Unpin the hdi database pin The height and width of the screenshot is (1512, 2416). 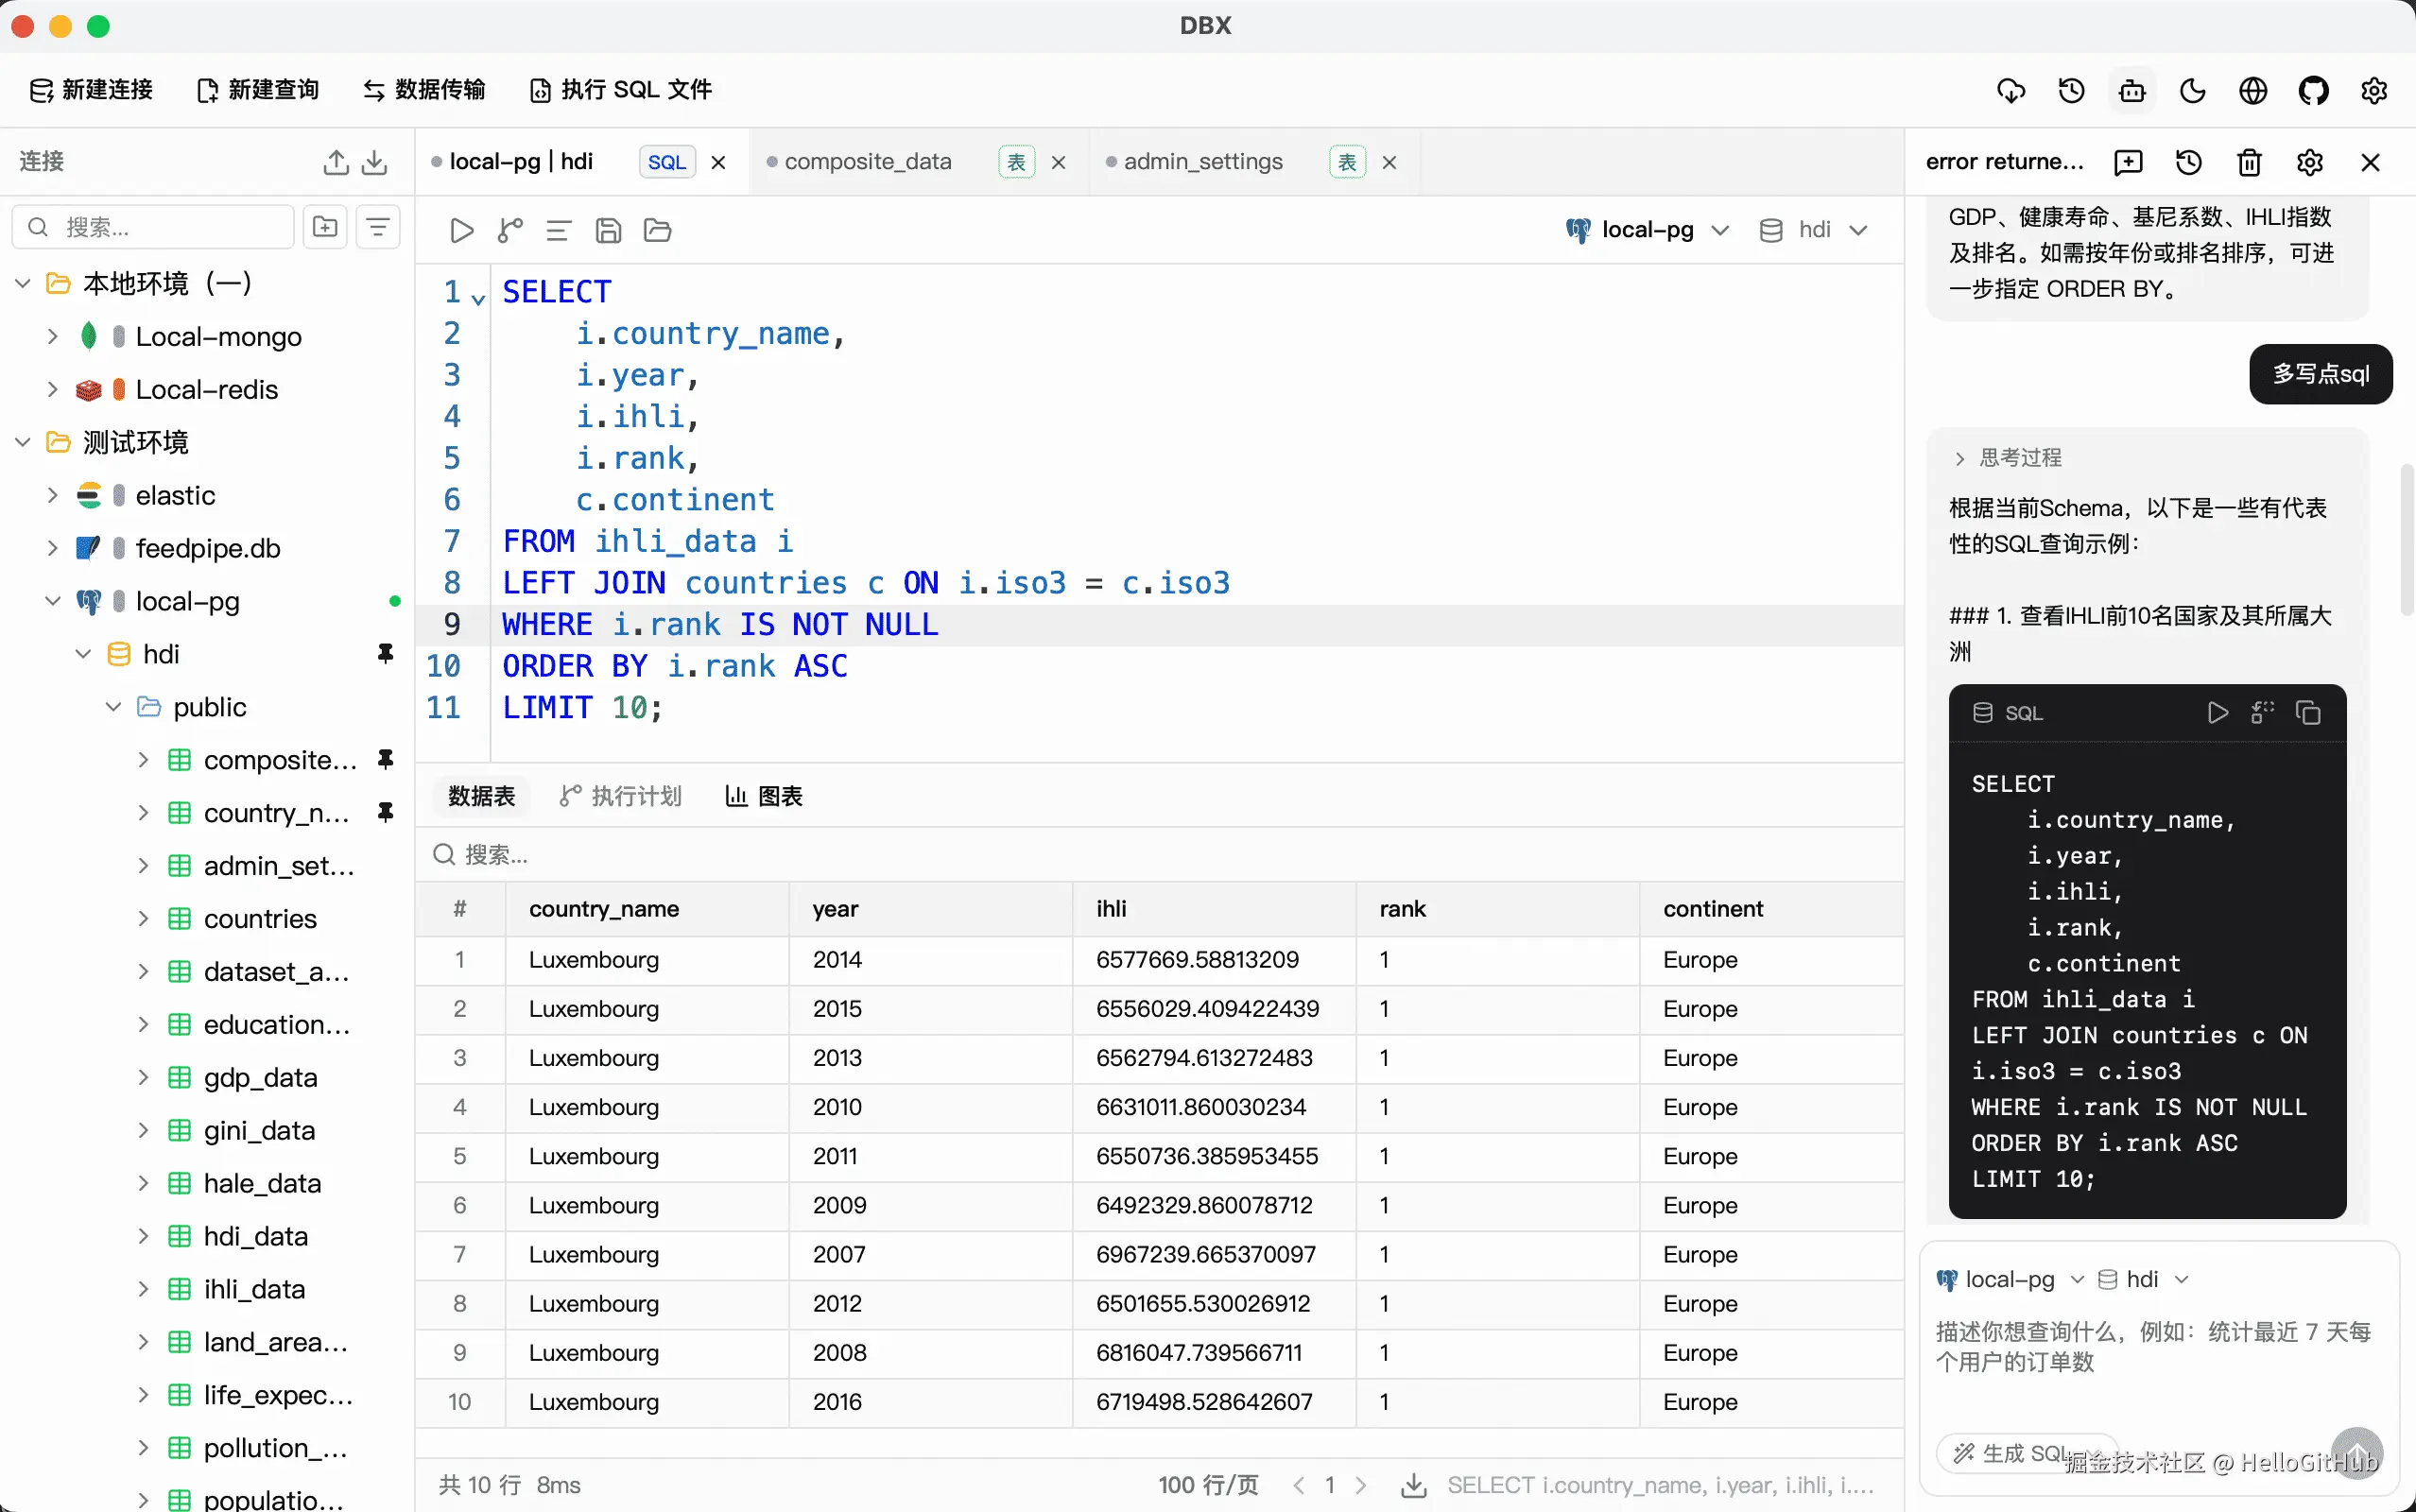pyautogui.click(x=385, y=654)
